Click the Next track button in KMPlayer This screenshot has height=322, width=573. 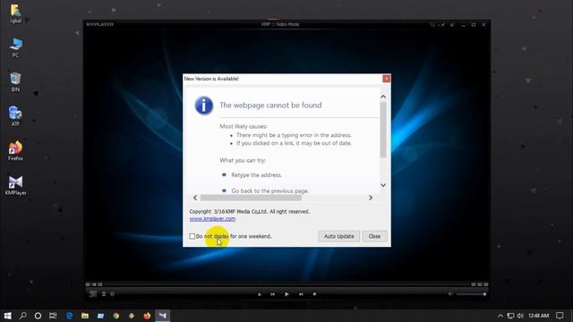[x=301, y=294]
